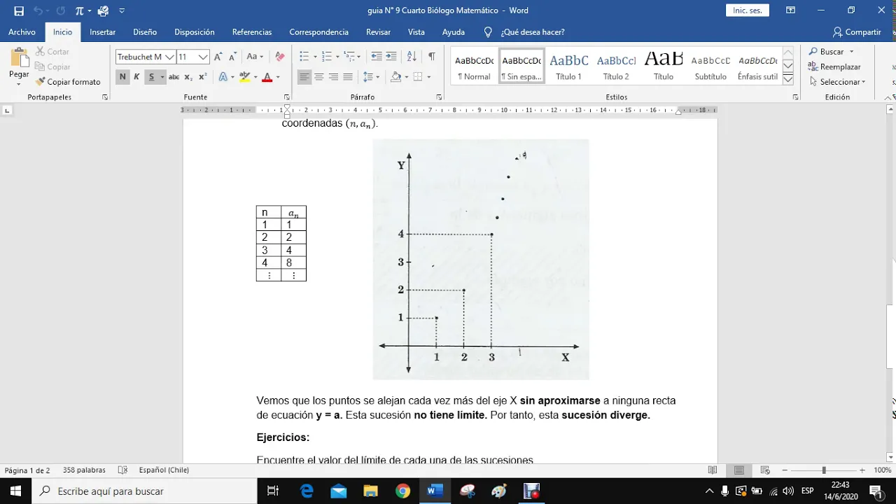Open Fuente dialog launcher

[286, 97]
